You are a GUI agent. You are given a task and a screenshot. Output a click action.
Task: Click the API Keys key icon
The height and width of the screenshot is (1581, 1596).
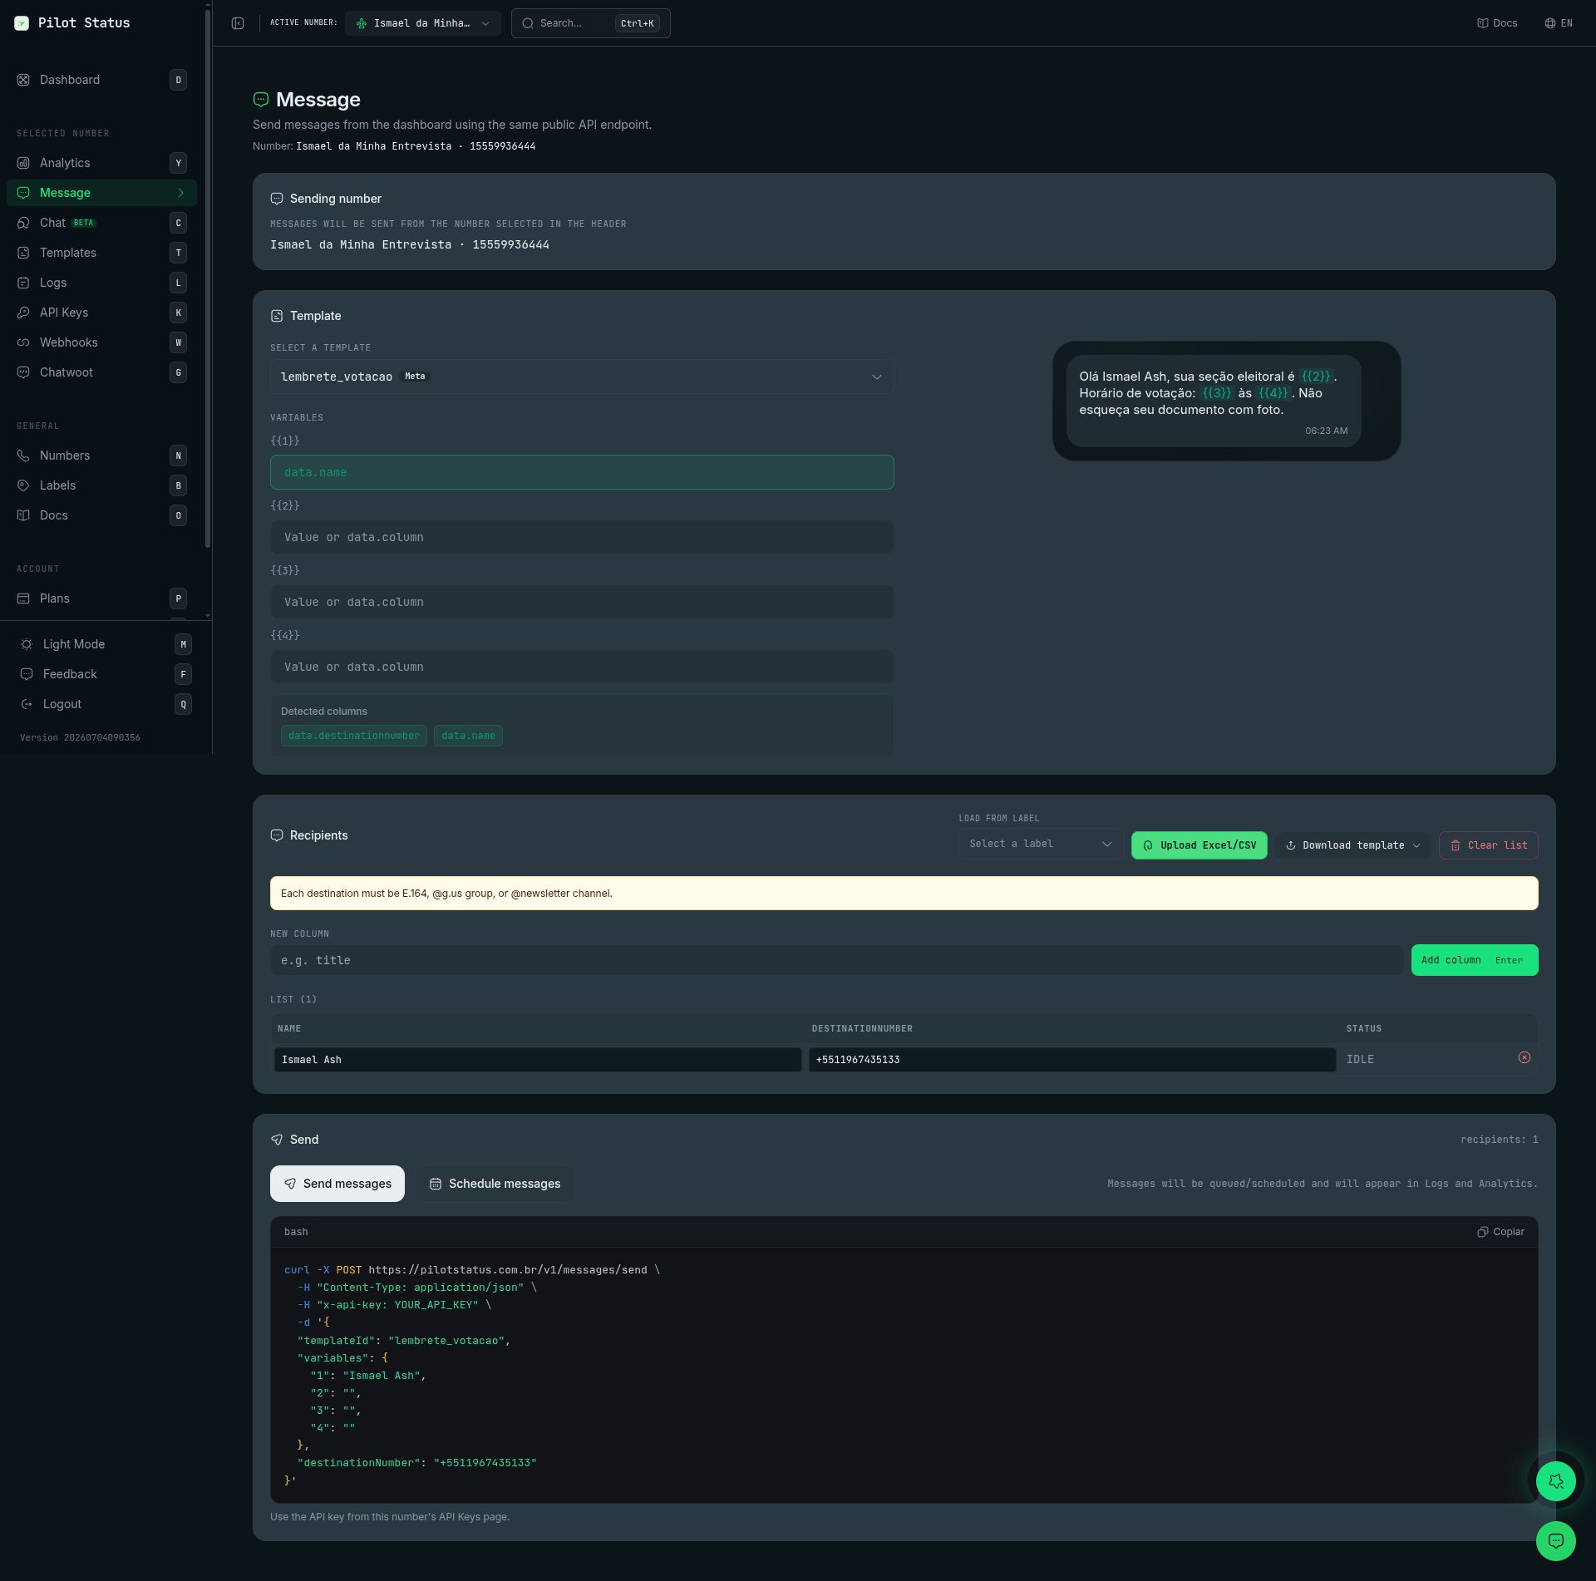(23, 313)
